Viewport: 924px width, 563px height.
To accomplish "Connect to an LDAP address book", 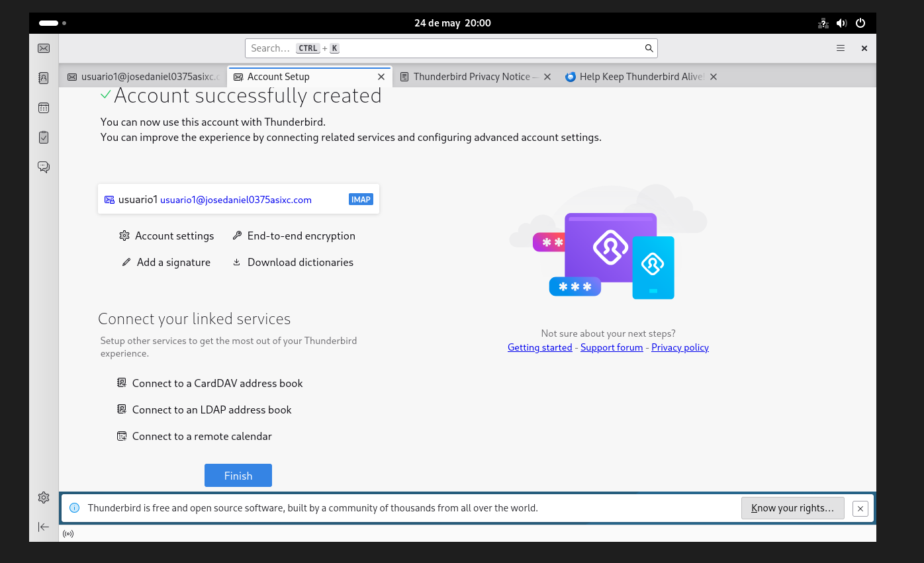I will 205,410.
